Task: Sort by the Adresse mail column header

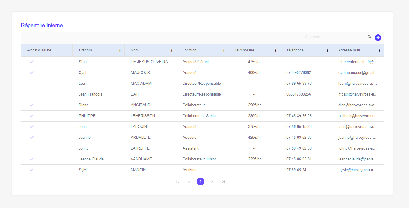Action: 349,50
